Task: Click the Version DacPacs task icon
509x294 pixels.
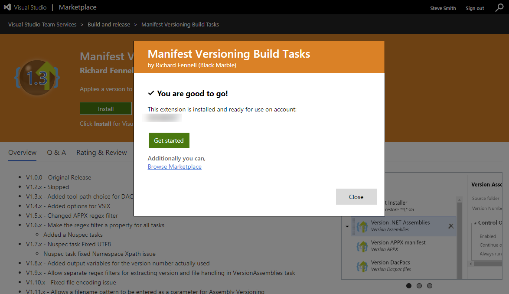Action: coord(362,266)
